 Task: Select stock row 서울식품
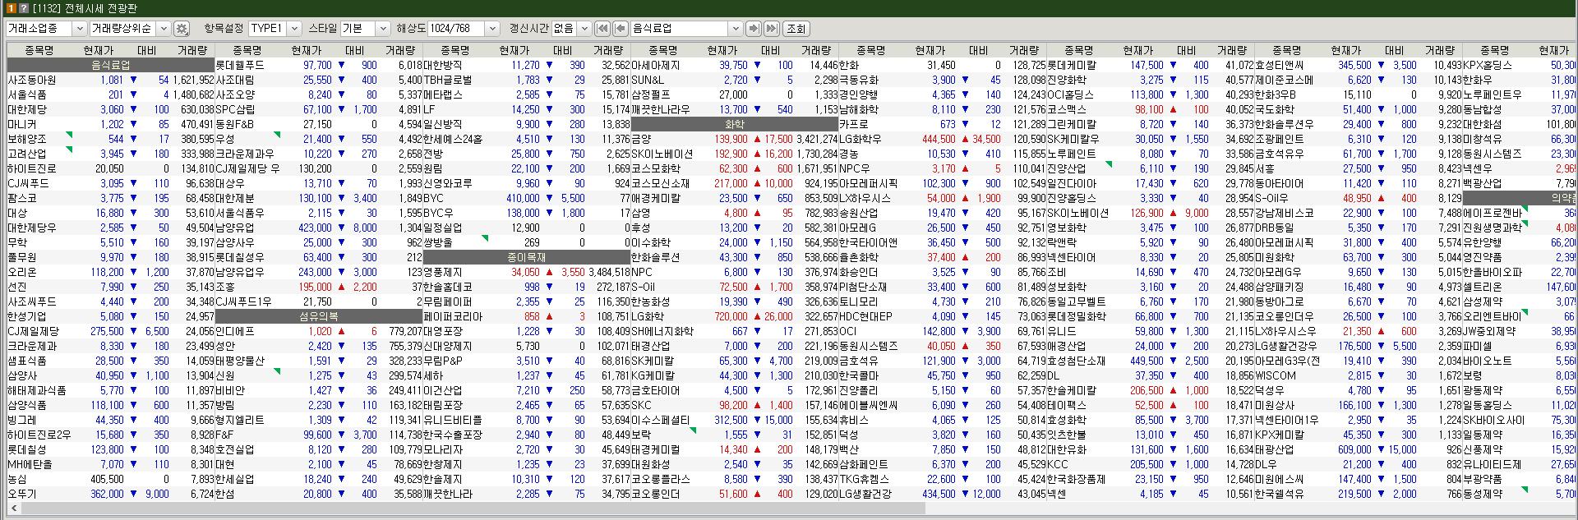tap(111, 94)
